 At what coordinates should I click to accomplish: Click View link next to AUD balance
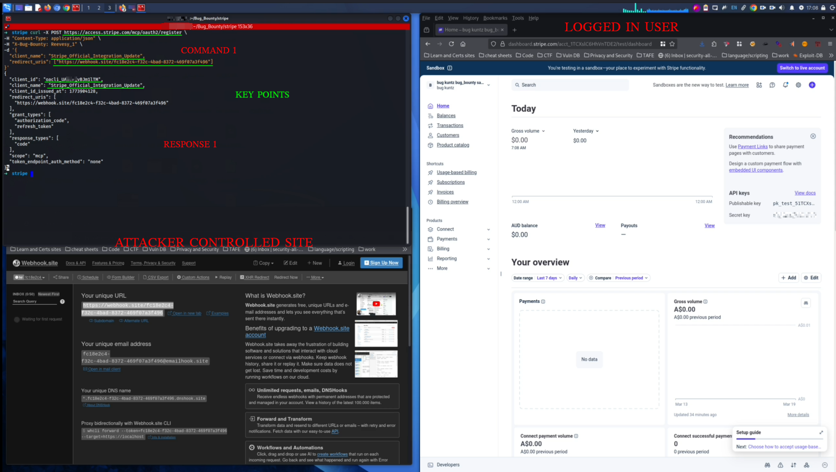point(600,225)
